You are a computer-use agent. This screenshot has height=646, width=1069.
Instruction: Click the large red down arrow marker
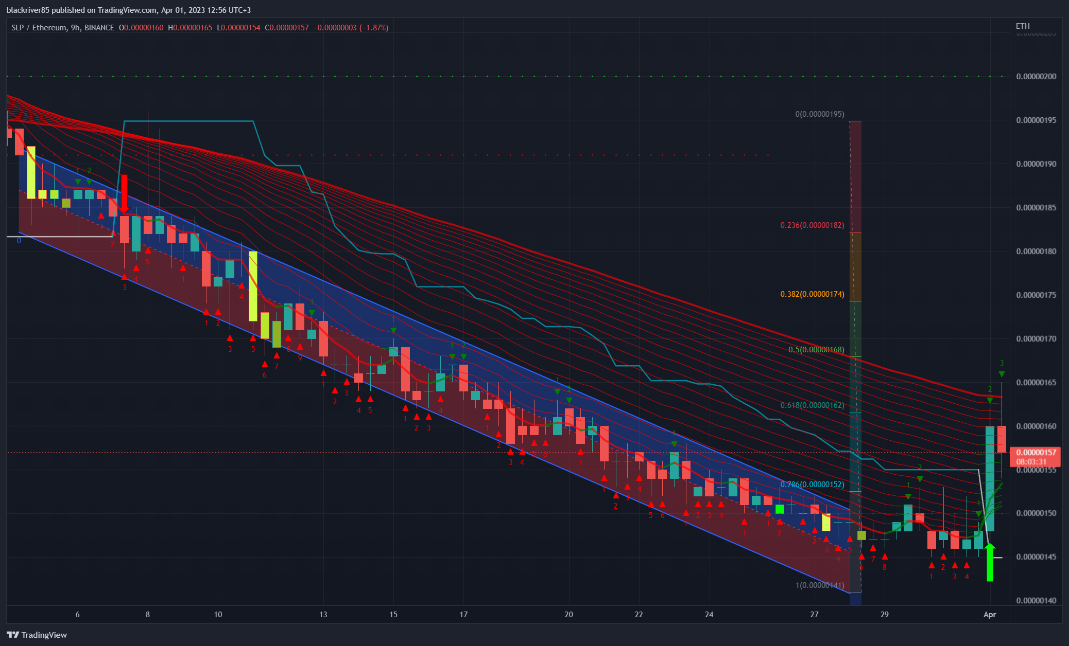point(124,194)
